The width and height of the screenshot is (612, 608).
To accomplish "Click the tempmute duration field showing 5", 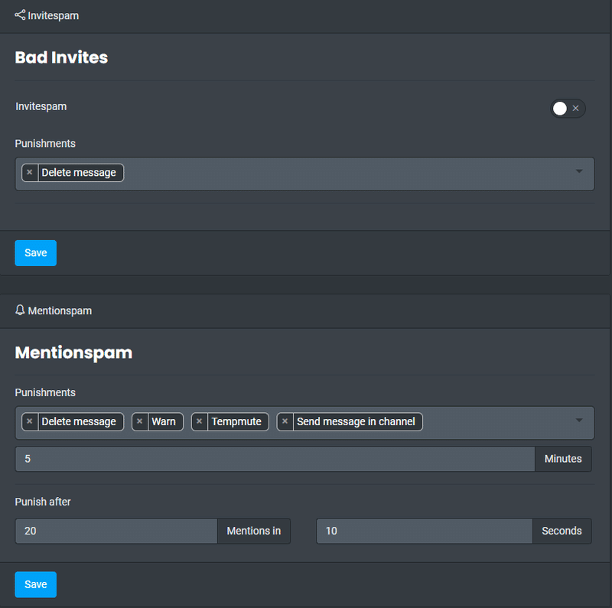I will 275,459.
